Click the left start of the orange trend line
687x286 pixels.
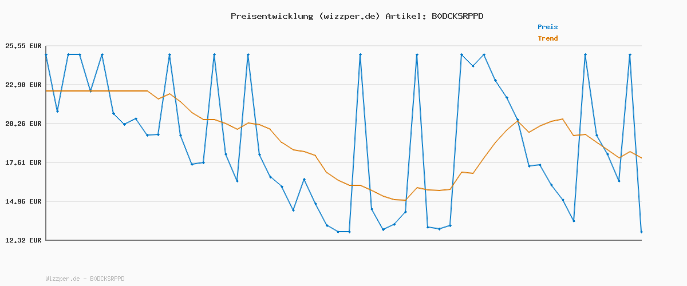point(47,91)
